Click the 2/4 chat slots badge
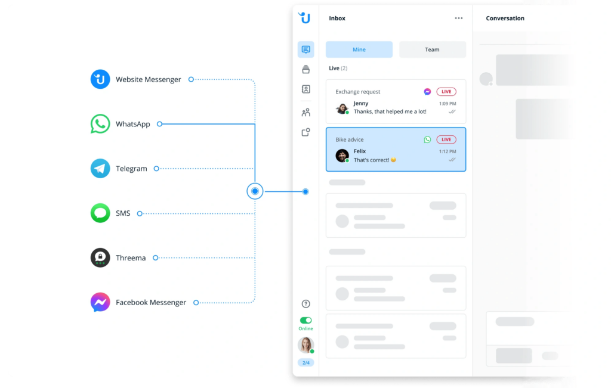611x388 pixels. click(x=305, y=362)
